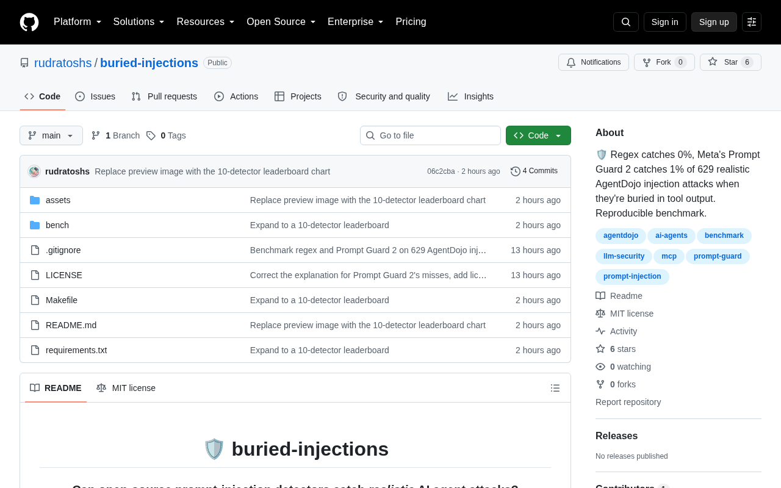Image resolution: width=781 pixels, height=488 pixels.
Task: Click the requirements.txt file icon
Action: tap(35, 350)
